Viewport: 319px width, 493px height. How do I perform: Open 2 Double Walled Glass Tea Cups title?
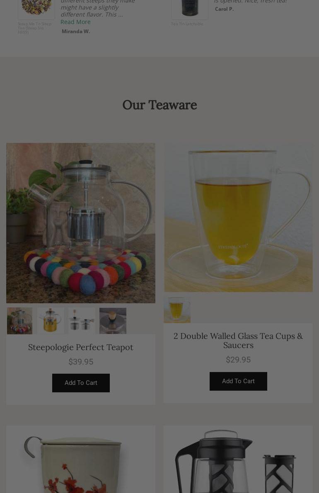(x=238, y=341)
